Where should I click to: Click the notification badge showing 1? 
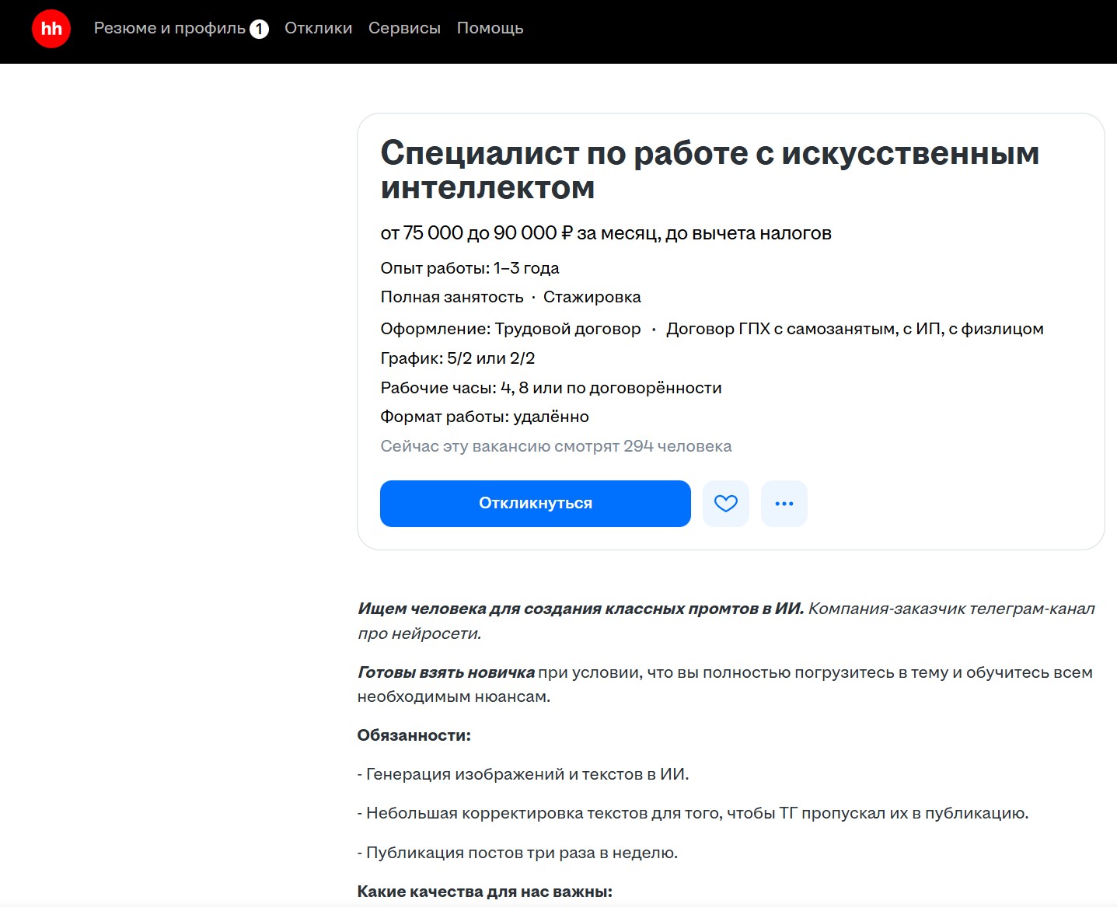259,30
